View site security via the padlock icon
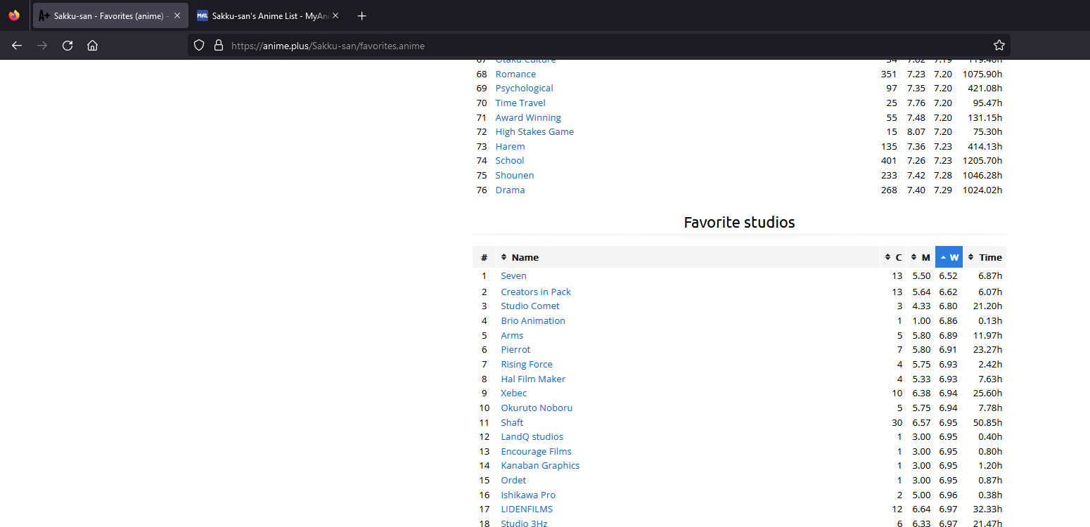 [218, 46]
